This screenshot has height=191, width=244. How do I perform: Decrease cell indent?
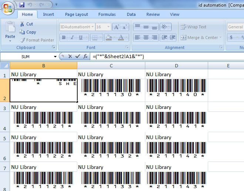click(x=164, y=38)
